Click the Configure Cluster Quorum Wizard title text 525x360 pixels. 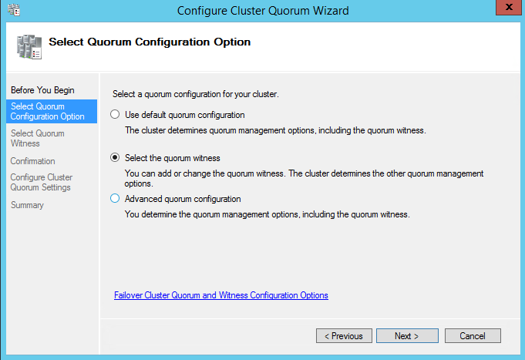263,11
